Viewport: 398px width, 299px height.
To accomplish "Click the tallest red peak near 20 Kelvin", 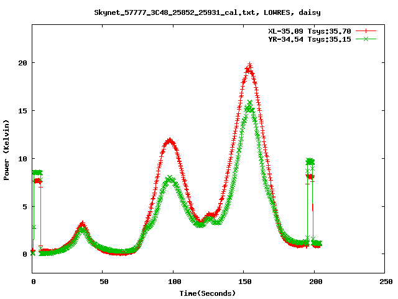I will [x=249, y=65].
